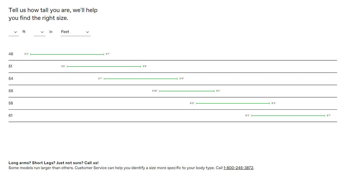Click the green height range bar for size 56
Screen dimensions: 344x178
click(187, 91)
